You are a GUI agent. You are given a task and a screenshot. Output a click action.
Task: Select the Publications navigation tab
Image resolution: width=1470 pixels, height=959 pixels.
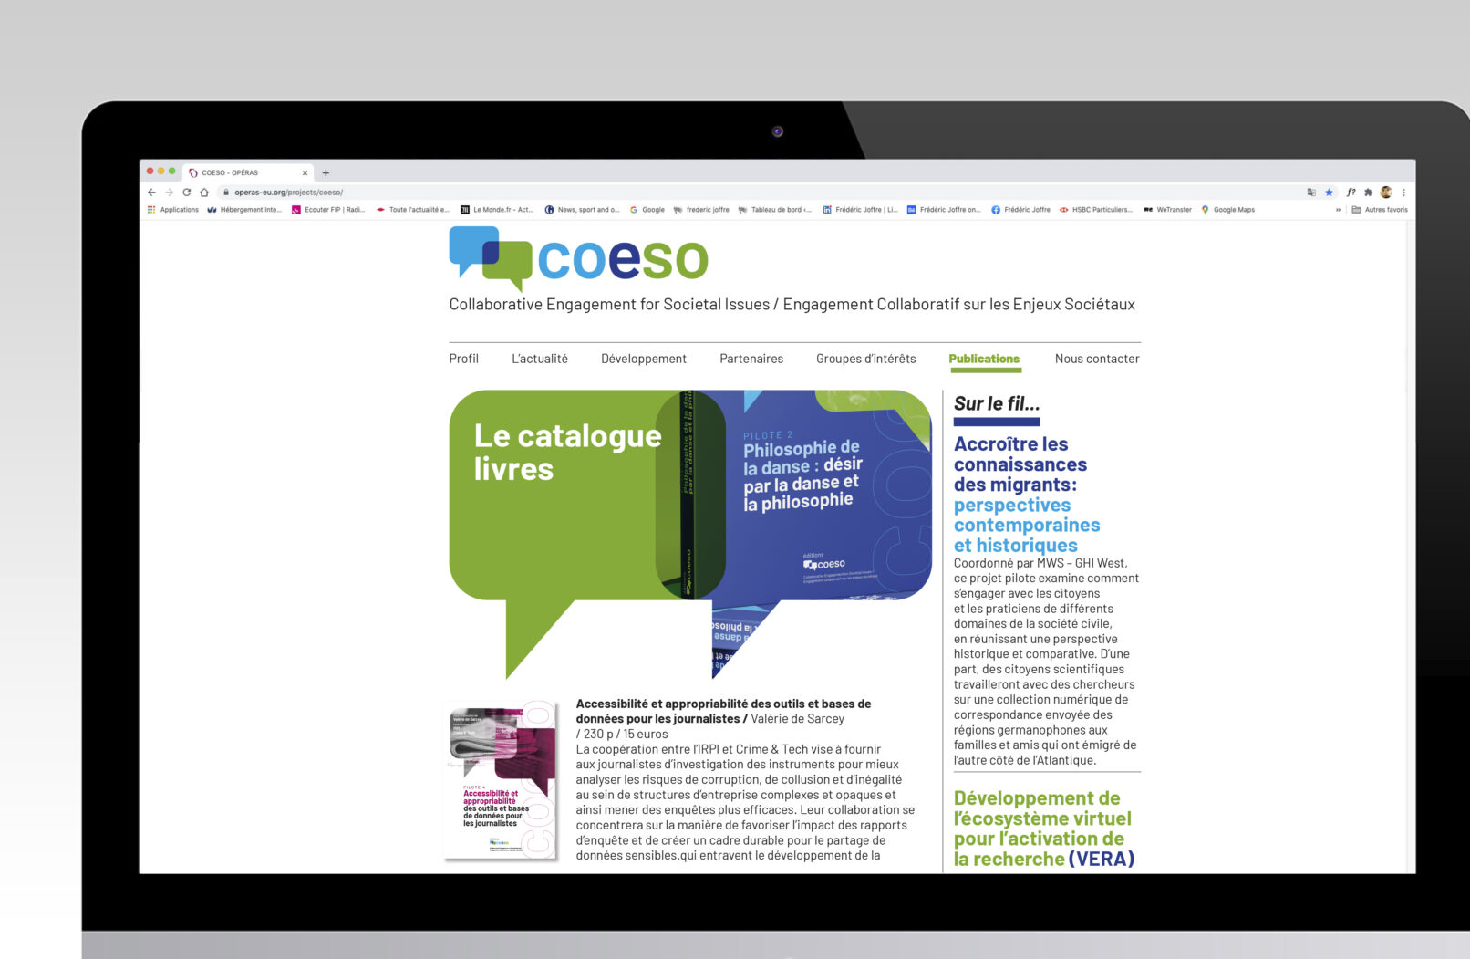pos(984,359)
